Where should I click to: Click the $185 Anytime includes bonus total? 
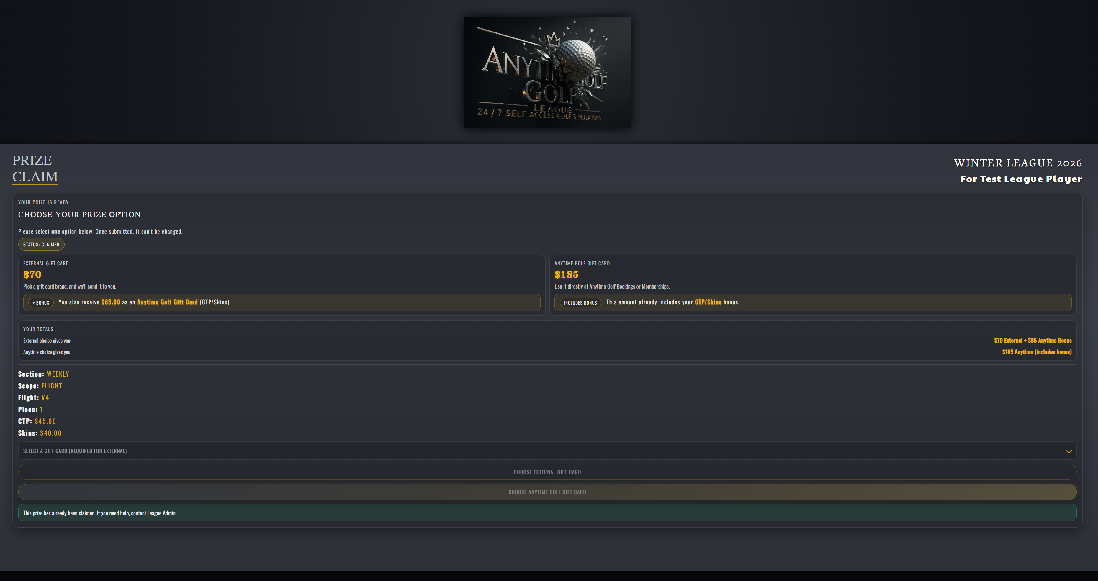click(x=1036, y=352)
